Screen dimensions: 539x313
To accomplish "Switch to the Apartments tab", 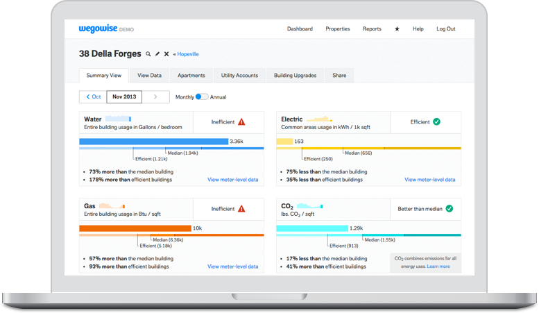I will (191, 76).
